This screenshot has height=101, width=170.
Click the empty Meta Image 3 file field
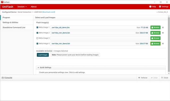coord(100,38)
